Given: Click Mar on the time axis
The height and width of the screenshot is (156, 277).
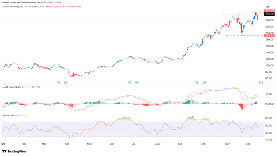Looking at the screenshot, I should (x=44, y=144).
